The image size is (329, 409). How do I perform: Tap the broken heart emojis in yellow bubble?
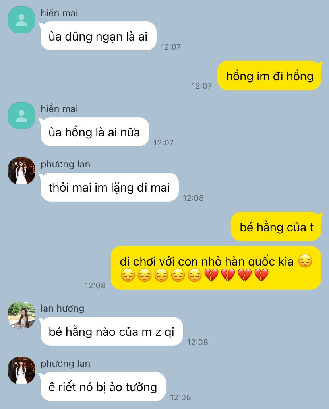click(x=236, y=275)
